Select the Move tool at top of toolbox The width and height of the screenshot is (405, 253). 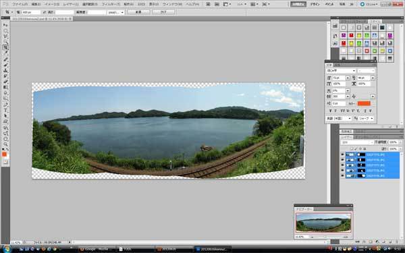click(x=5, y=25)
